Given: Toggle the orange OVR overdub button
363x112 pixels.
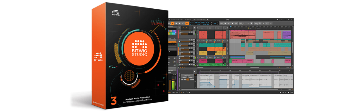Looking at the screenshot, I should (x=187, y=23).
